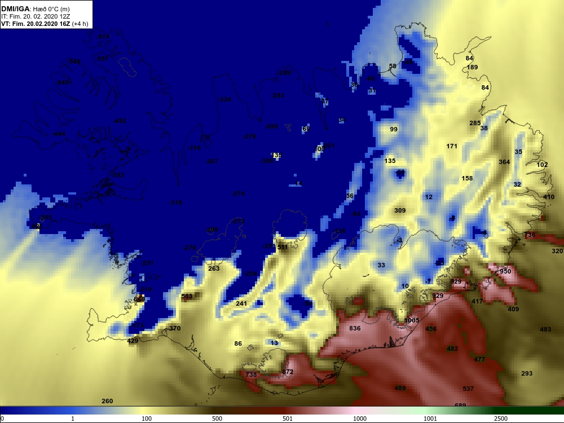Click the legend label 1001
The width and height of the screenshot is (564, 423).
430,418
